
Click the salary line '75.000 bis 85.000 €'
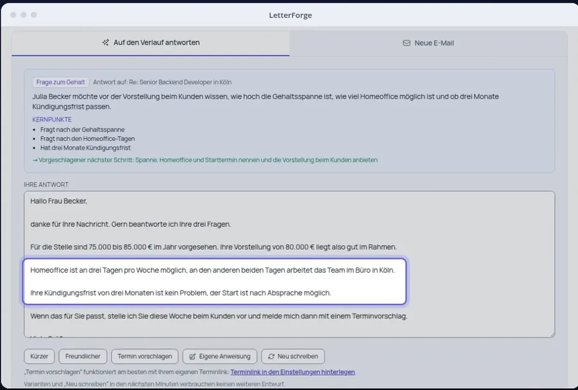[x=213, y=247]
